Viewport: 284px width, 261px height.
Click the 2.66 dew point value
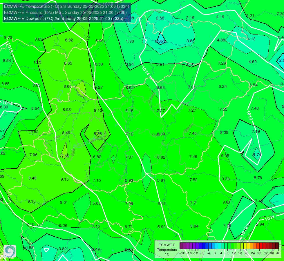coord(160,18)
